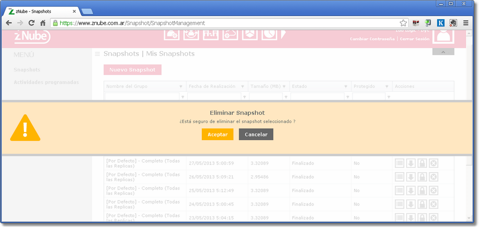Image resolution: width=479 pixels, height=228 pixels.
Task: Click Aceptar to confirm snapshot deletion
Action: (218, 134)
